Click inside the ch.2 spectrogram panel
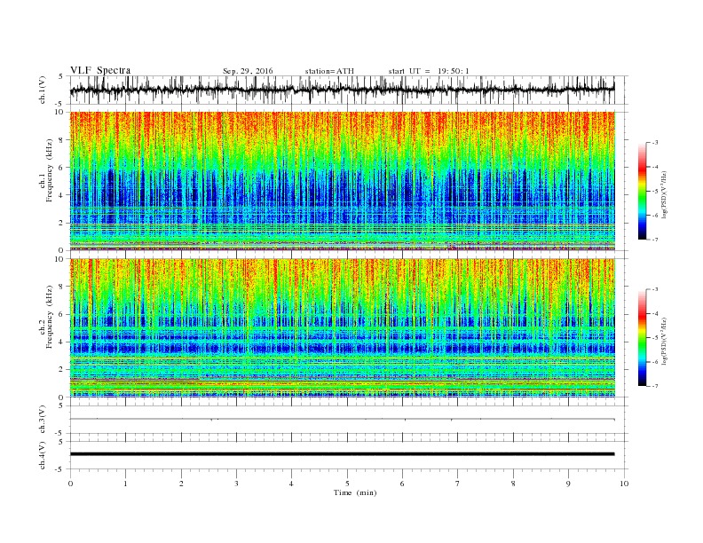Screen dimensions: 703x543 (x=343, y=328)
